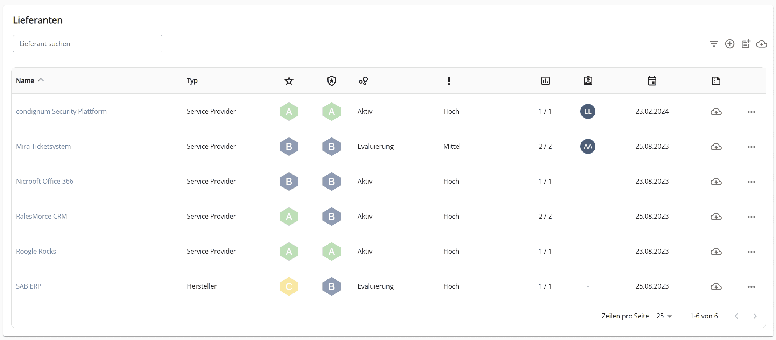The height and width of the screenshot is (340, 776).
Task: Toggle the Name column sort arrow
Action: point(41,80)
